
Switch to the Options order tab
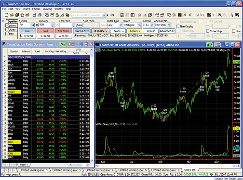pyautogui.click(x=12, y=26)
